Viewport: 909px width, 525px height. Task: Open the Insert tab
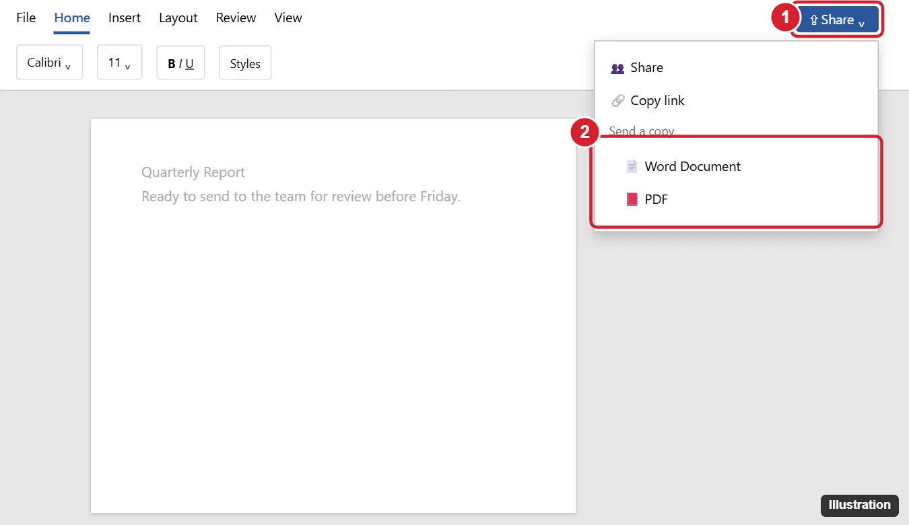[125, 18]
